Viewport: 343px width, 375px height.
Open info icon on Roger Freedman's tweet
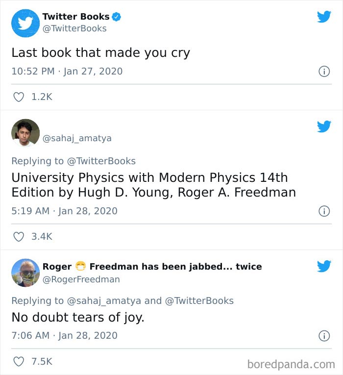coord(323,336)
